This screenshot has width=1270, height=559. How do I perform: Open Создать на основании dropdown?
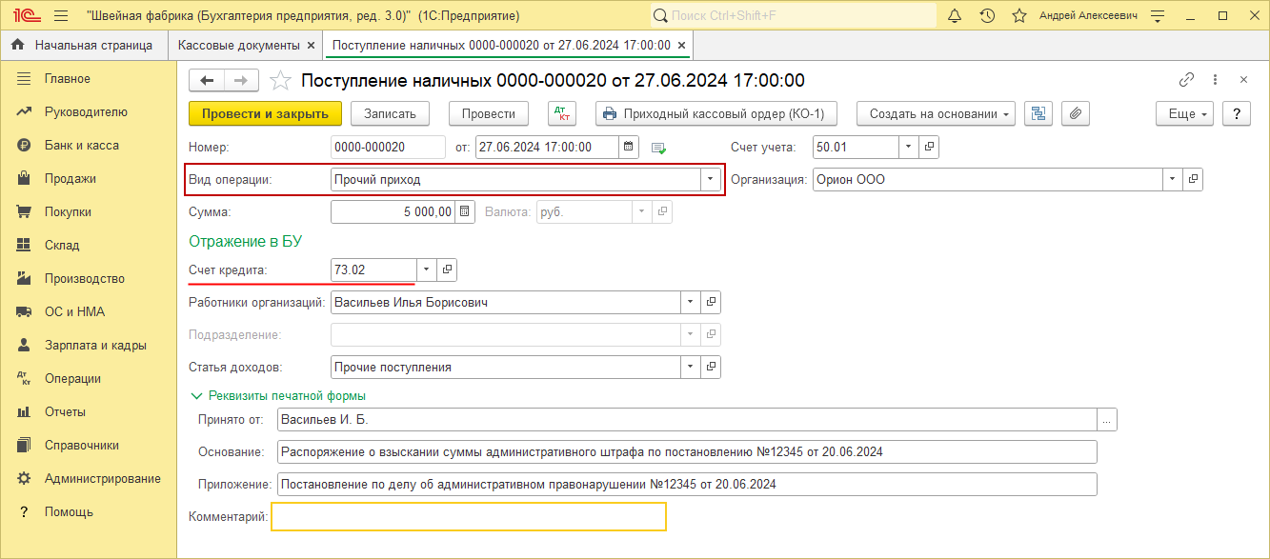[936, 113]
